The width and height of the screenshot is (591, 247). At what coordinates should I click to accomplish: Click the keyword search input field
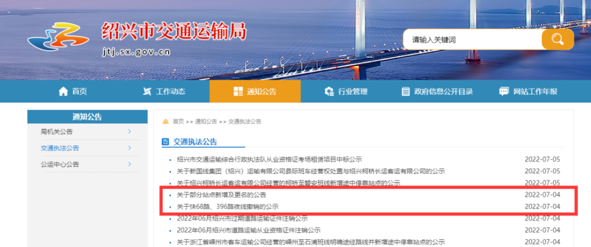pos(473,39)
